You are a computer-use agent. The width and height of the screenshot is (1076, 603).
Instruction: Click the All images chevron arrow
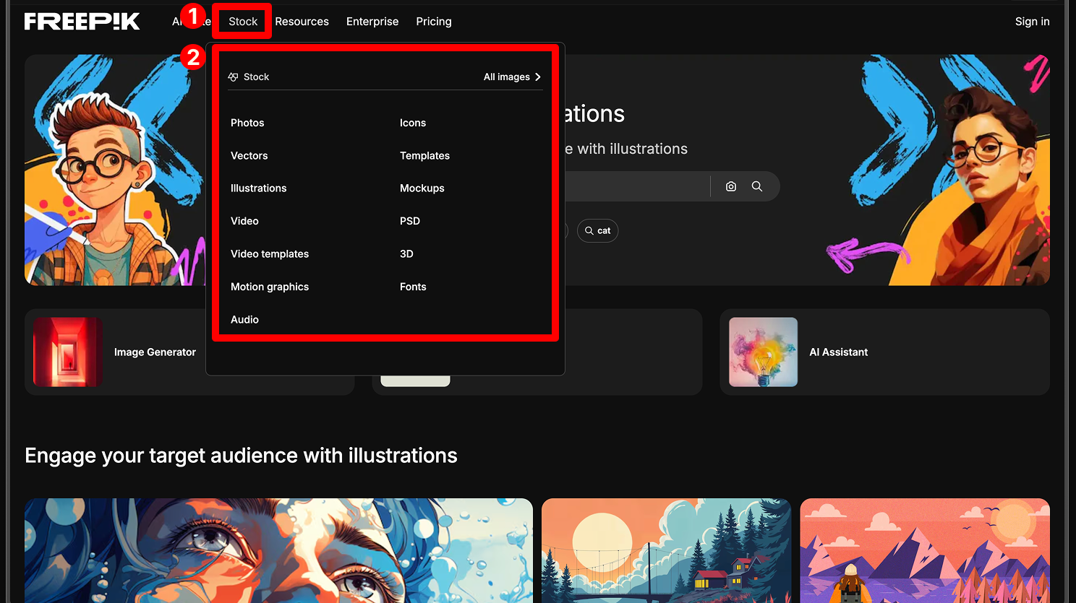tap(538, 77)
